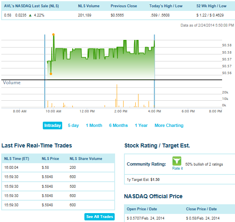Click the $0.5565 Previous Close value
This screenshot has width=235, height=222.
coord(117,15)
